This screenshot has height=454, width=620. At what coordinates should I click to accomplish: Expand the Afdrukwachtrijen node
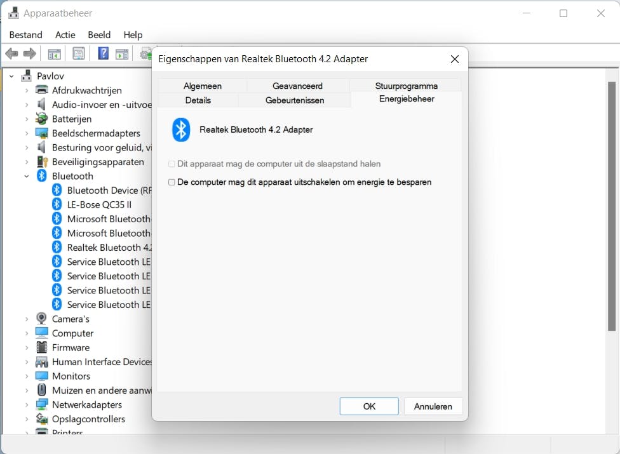(27, 91)
